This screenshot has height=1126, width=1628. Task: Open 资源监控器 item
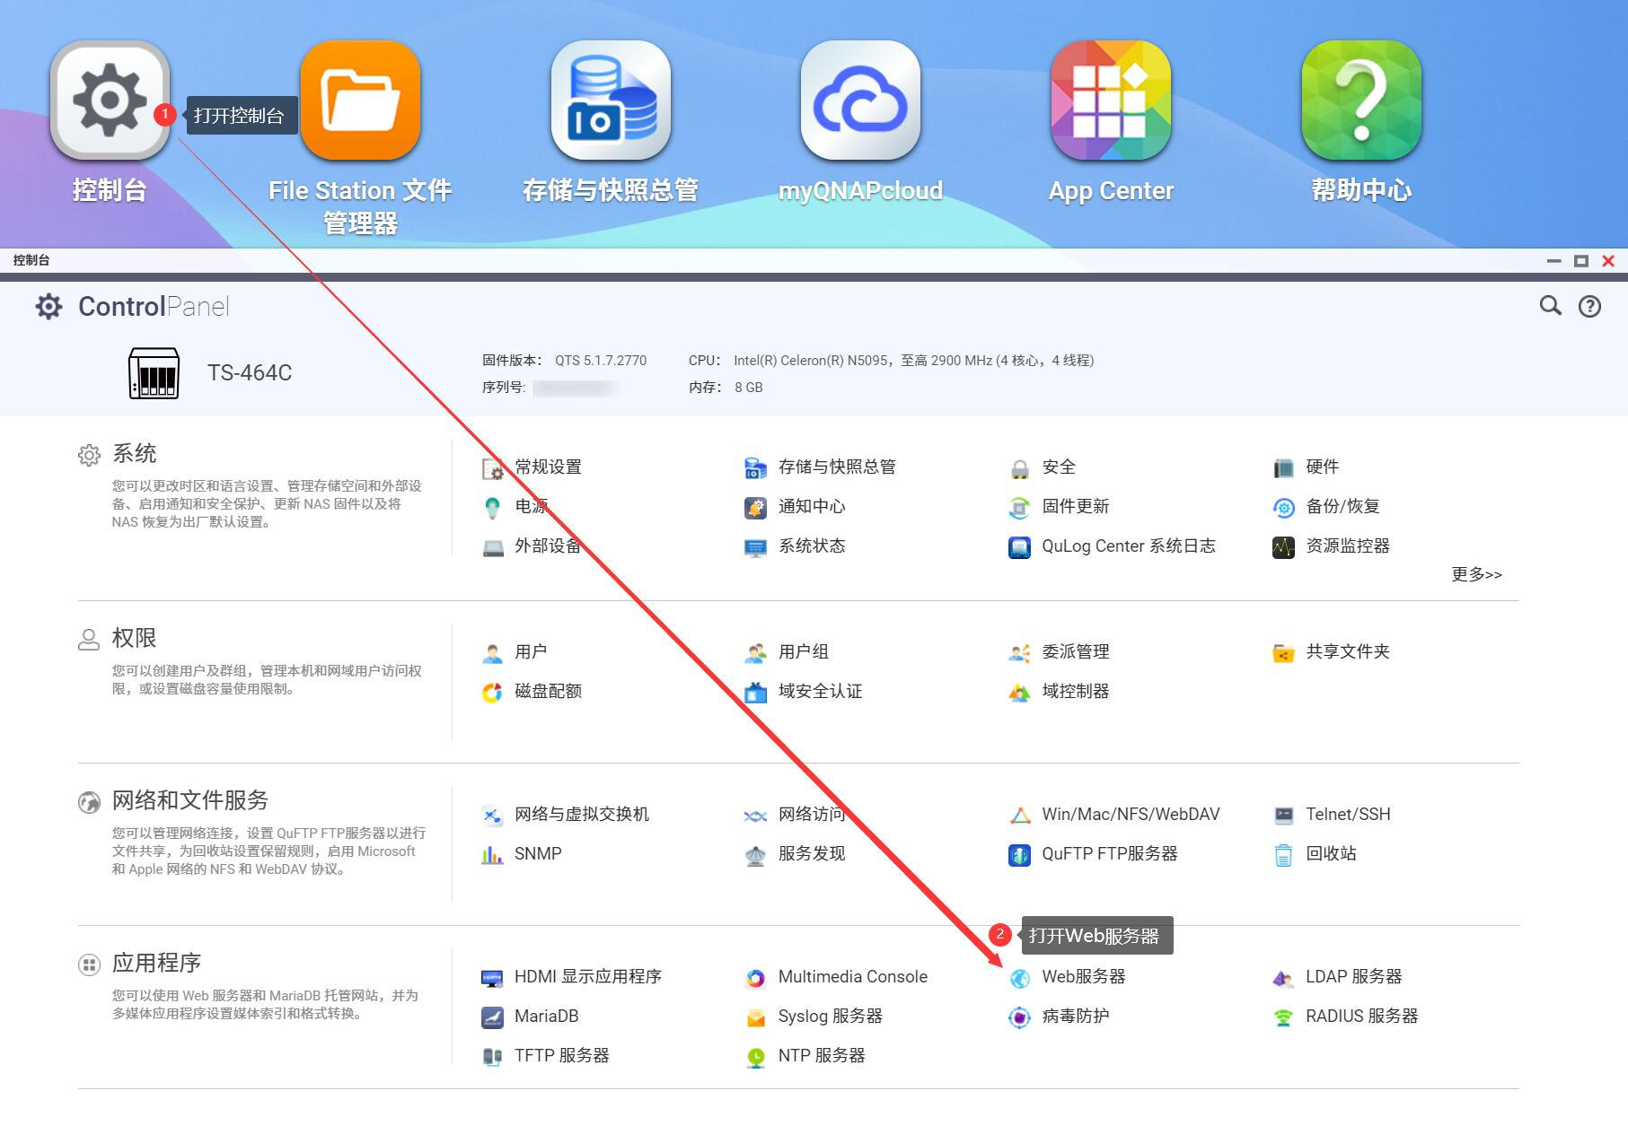click(x=1347, y=546)
